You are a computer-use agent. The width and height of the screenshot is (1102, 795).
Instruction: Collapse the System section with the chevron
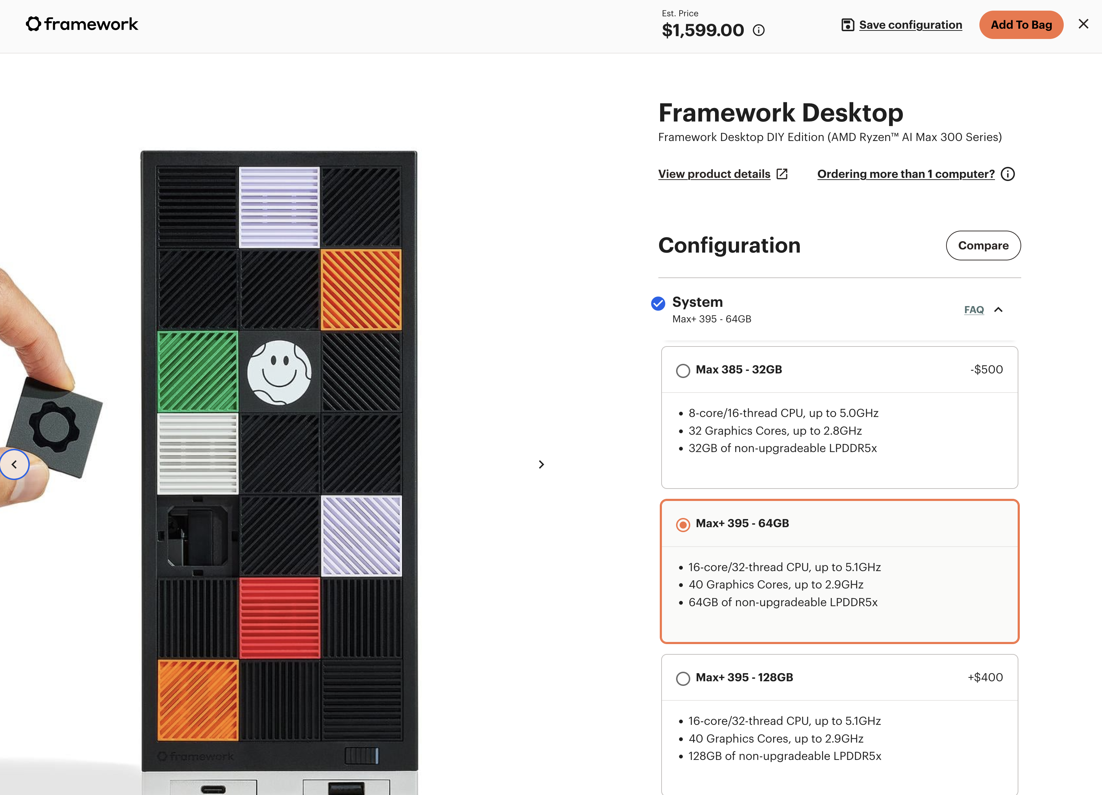click(x=999, y=310)
